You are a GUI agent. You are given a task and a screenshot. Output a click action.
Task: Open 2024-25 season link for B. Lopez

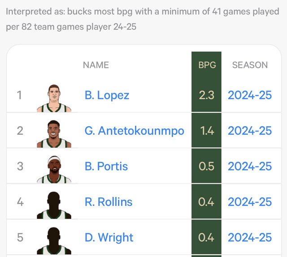coord(250,95)
